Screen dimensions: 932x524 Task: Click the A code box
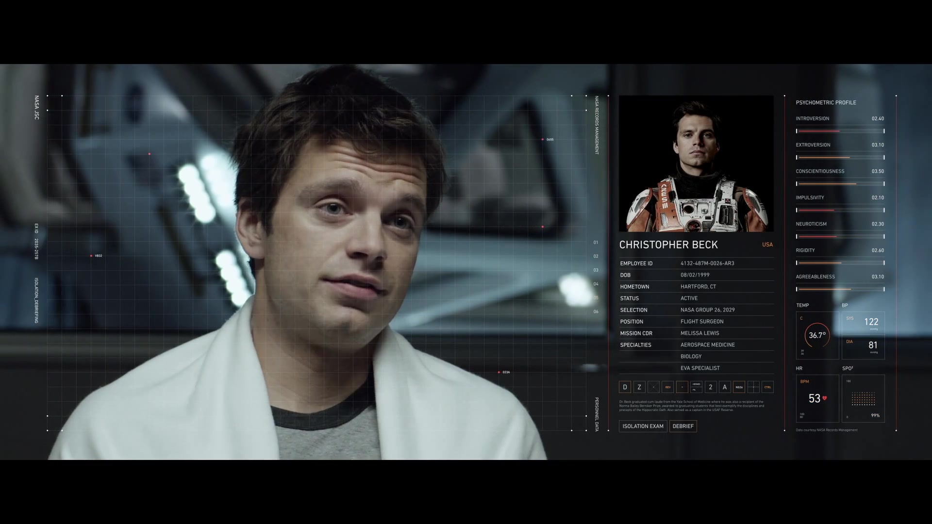725,387
